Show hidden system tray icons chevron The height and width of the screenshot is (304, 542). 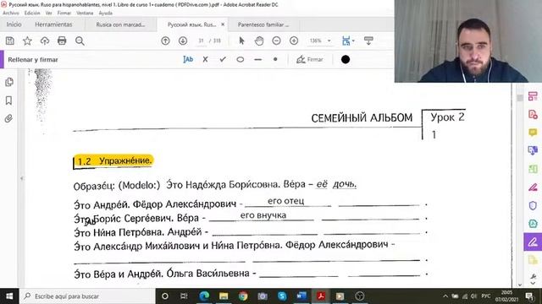click(x=445, y=296)
